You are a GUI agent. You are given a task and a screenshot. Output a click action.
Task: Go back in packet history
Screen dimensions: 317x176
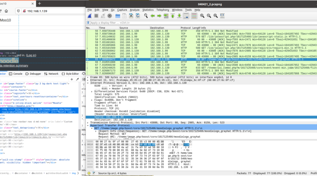[x=153, y=16]
